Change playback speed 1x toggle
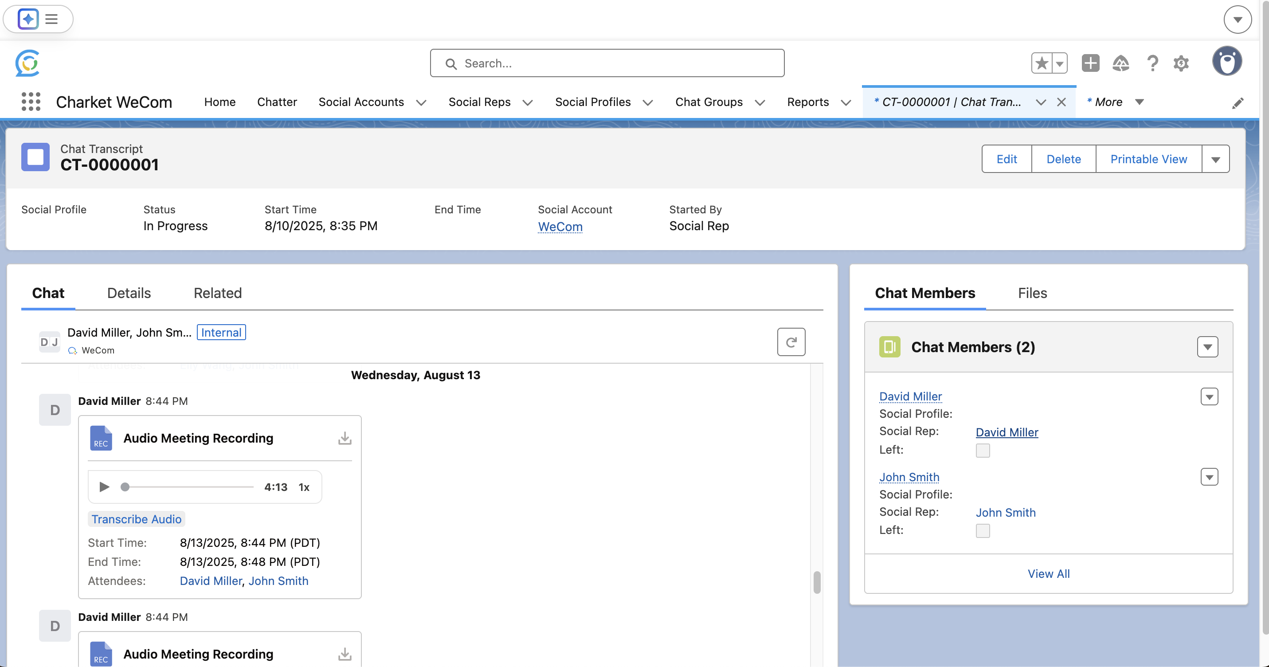 point(304,487)
